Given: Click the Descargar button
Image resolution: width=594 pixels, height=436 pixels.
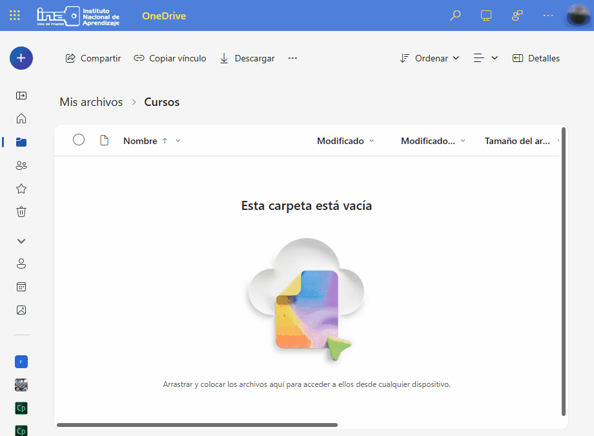Looking at the screenshot, I should (x=247, y=58).
